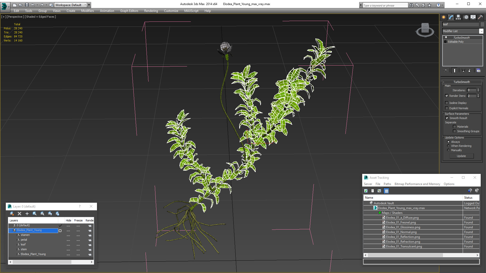The width and height of the screenshot is (486, 273).
Task: Click the undo arrow icon in toolbar
Action: [33, 5]
